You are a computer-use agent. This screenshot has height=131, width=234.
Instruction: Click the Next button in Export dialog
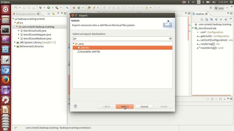(125, 107)
